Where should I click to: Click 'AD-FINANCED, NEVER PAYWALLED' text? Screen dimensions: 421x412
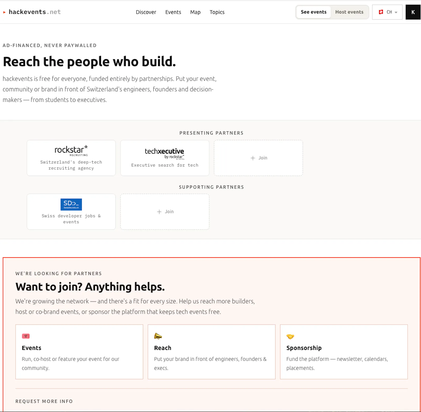pyautogui.click(x=49, y=46)
